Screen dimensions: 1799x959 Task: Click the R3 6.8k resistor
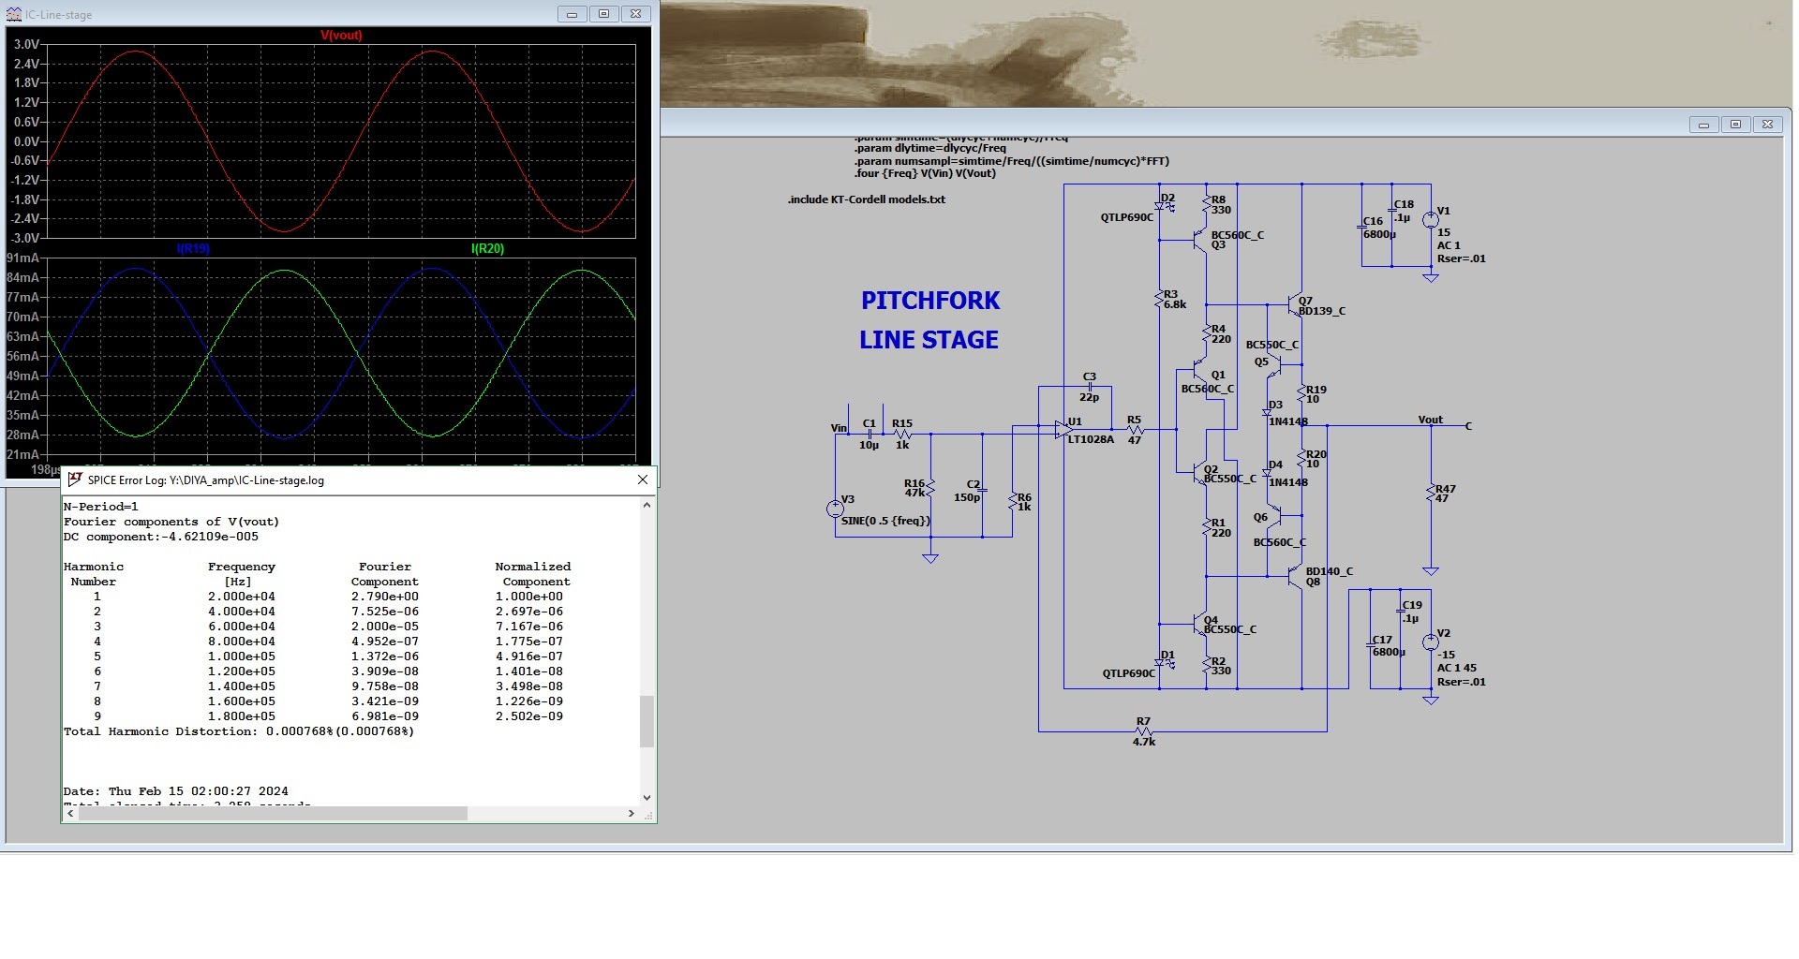(x=1159, y=299)
